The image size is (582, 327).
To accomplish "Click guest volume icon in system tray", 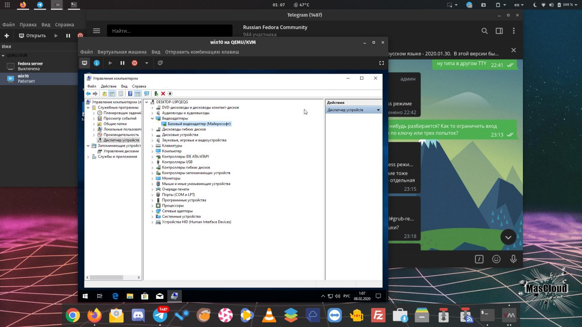I will pyautogui.click(x=337, y=296).
